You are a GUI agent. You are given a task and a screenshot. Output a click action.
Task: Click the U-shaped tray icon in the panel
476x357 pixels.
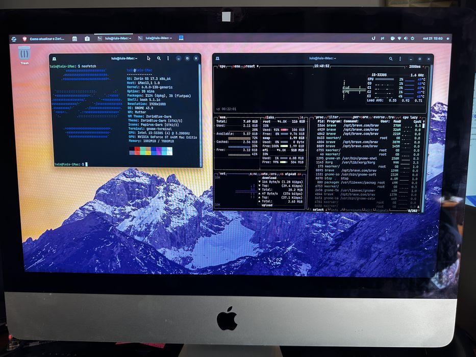click(x=373, y=38)
